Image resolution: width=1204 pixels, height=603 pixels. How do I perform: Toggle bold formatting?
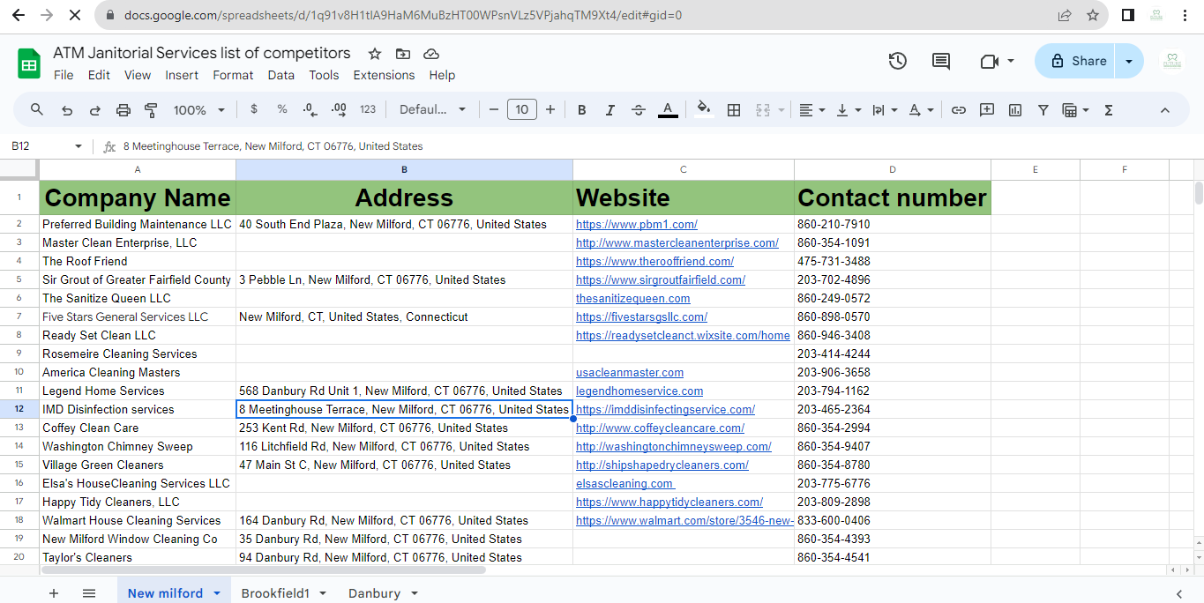(581, 110)
